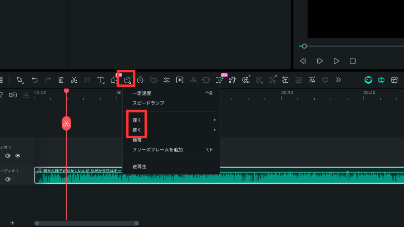Screen dimensions: 404x227
Task: Open the duration stopwatch icon
Action: click(x=140, y=80)
